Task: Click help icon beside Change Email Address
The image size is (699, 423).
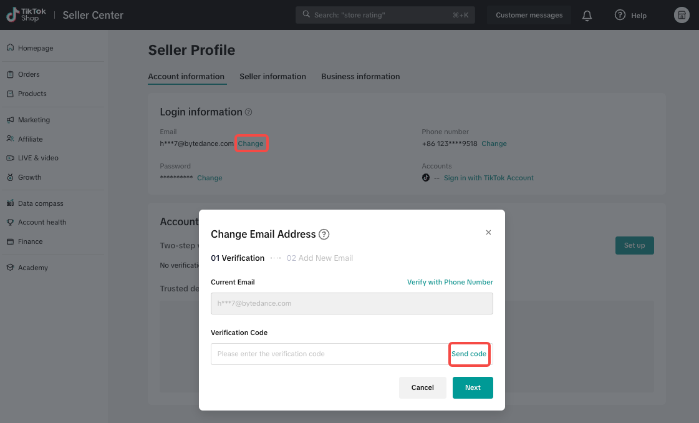Action: (x=324, y=235)
